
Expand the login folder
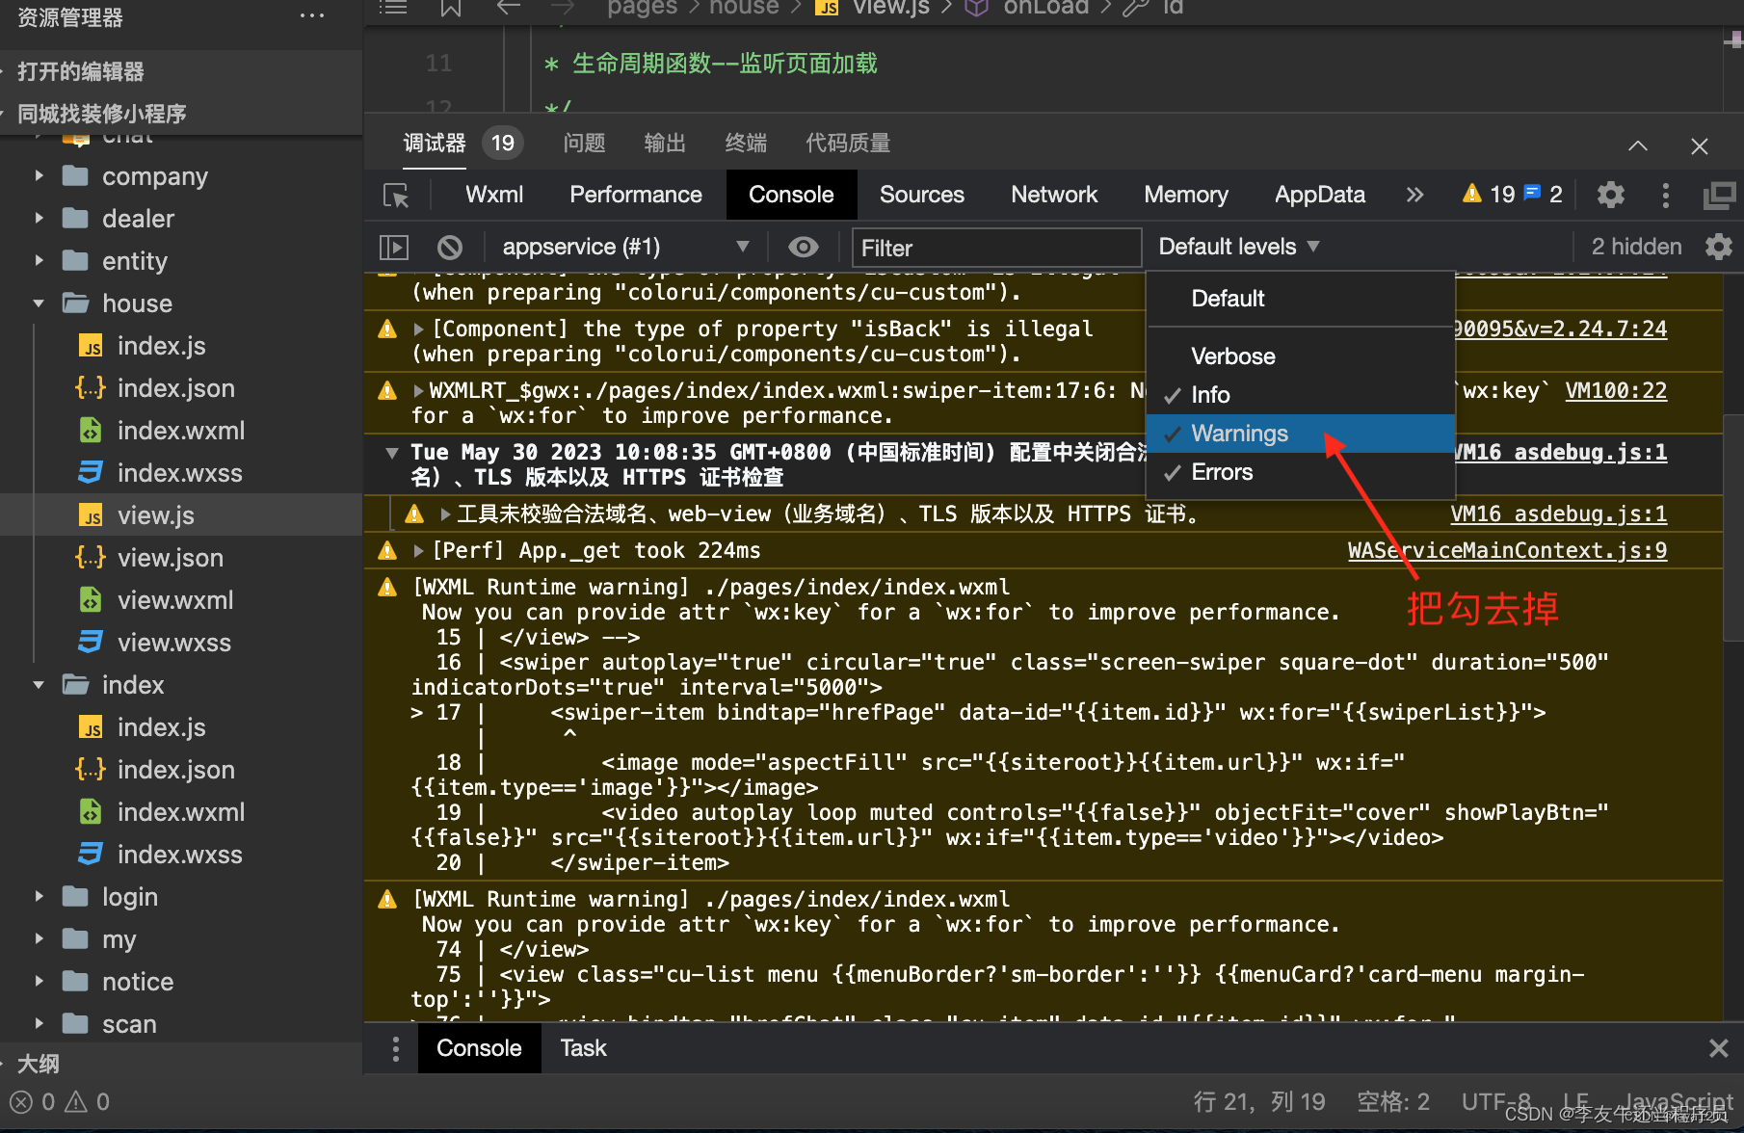(x=39, y=897)
